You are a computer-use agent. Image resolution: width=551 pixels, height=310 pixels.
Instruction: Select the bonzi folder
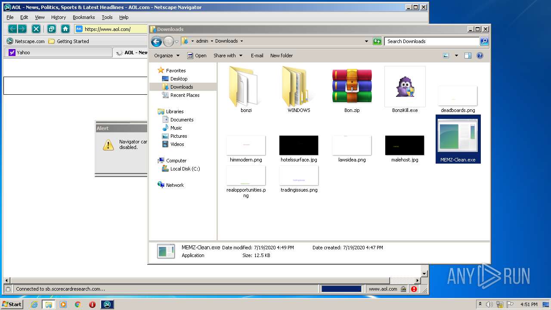click(246, 90)
